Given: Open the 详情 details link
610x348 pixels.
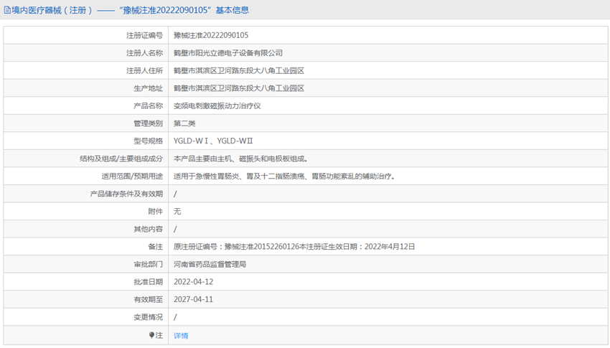Looking at the screenshot, I should pyautogui.click(x=181, y=335).
